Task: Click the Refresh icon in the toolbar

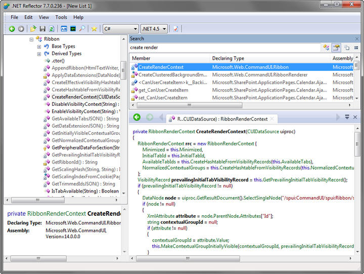Action: (x=51, y=29)
